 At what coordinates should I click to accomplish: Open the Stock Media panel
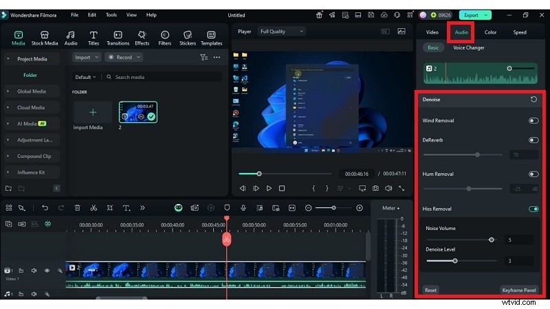point(45,37)
